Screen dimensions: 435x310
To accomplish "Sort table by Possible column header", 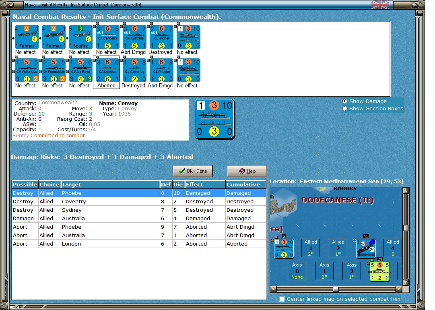I will click(x=25, y=184).
